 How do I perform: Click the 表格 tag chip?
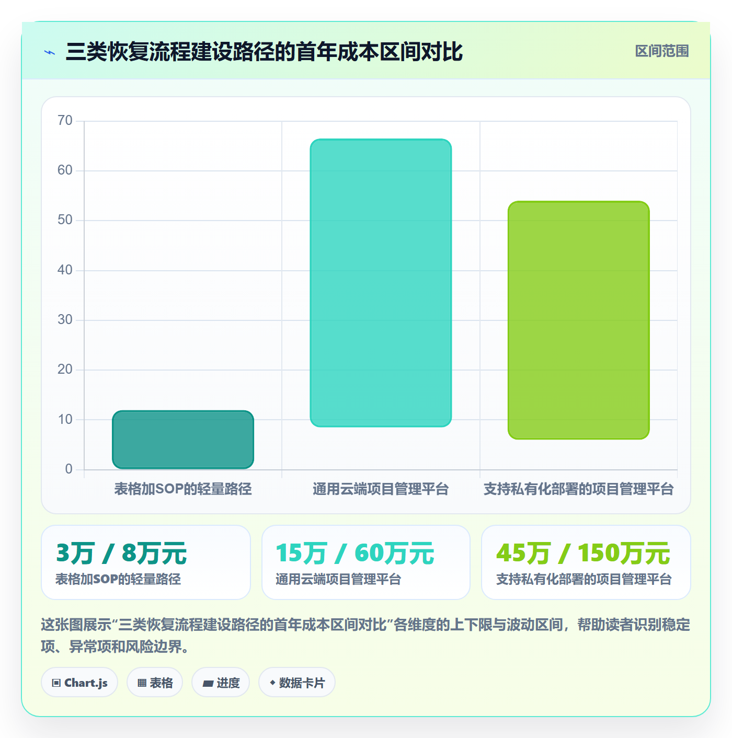coord(155,682)
